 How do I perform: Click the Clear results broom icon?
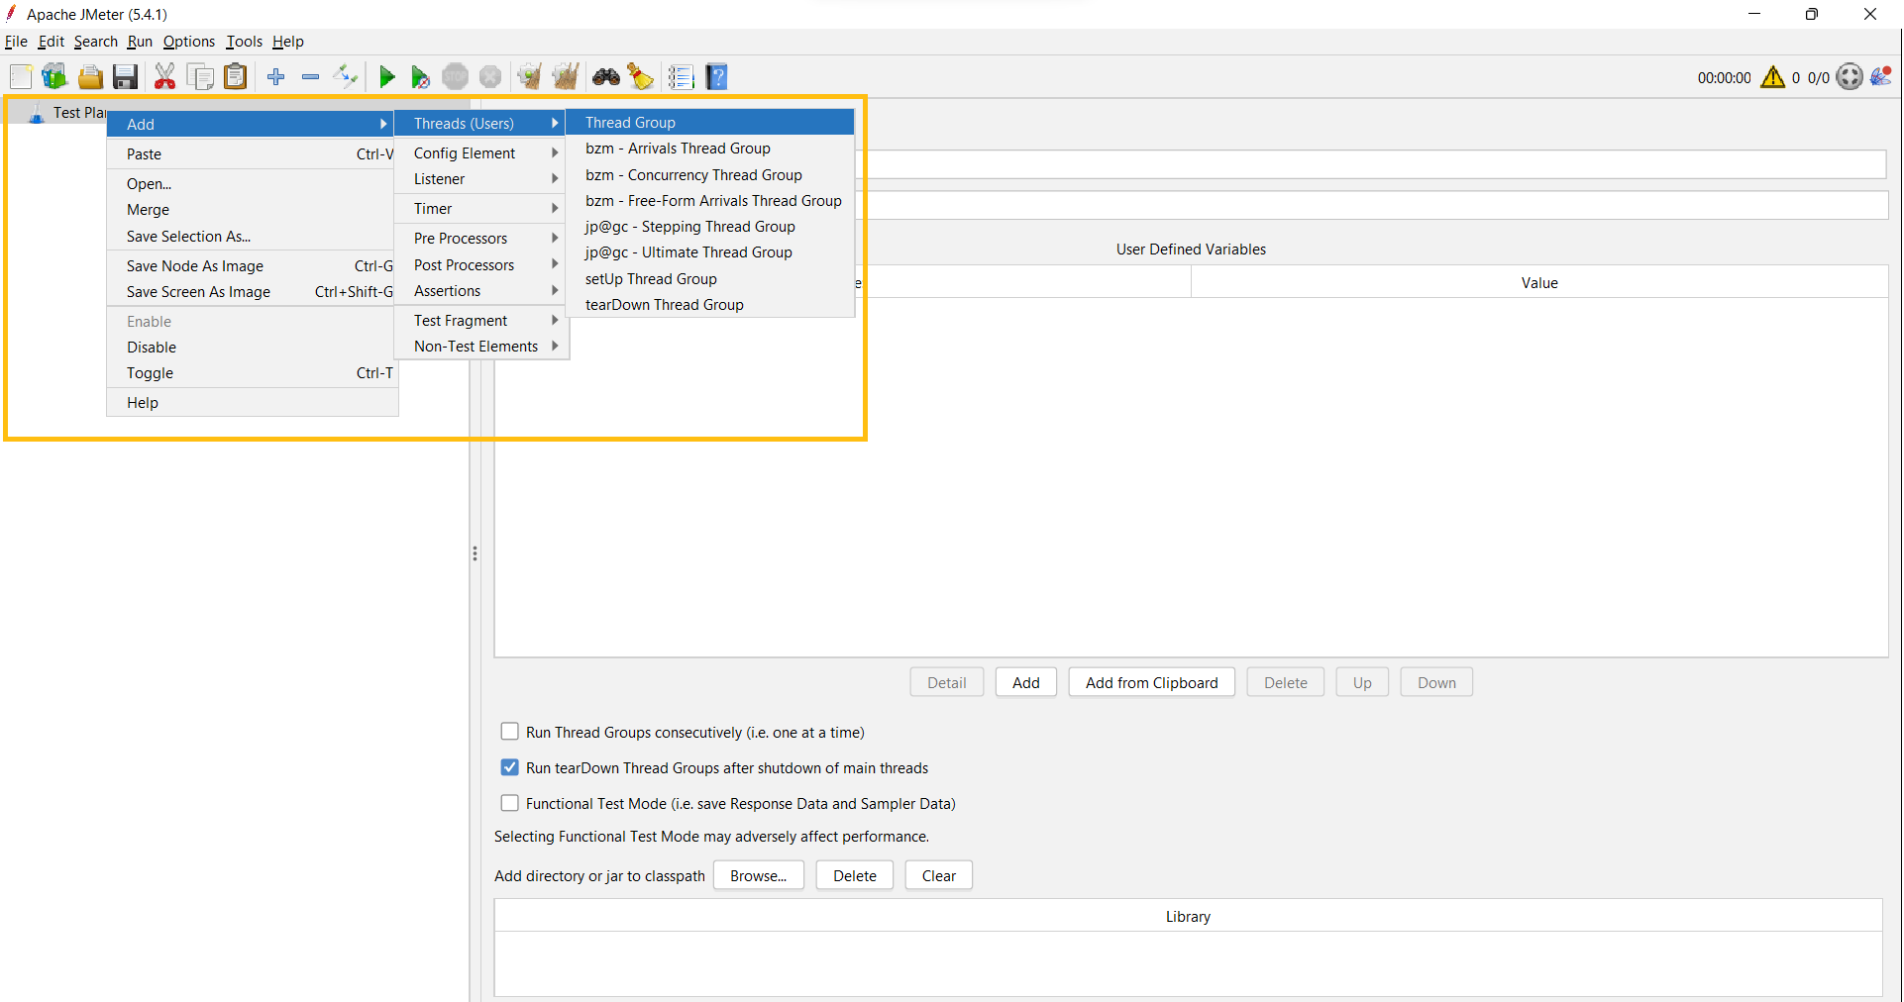tap(530, 76)
